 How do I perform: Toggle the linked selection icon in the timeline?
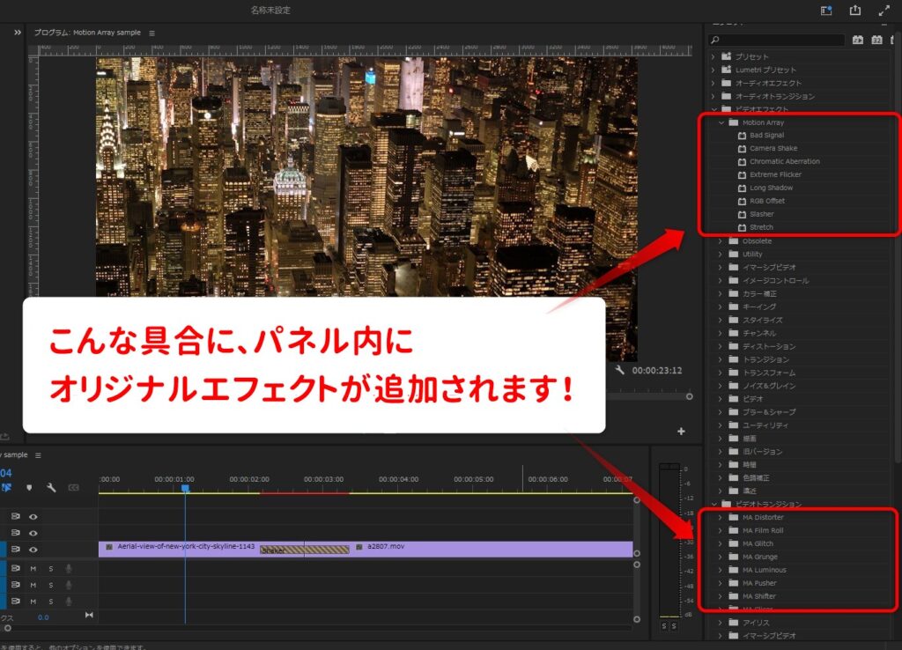(7, 487)
